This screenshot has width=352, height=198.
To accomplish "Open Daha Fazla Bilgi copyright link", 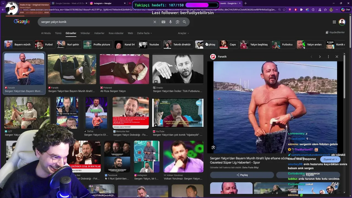I will (x=250, y=167).
